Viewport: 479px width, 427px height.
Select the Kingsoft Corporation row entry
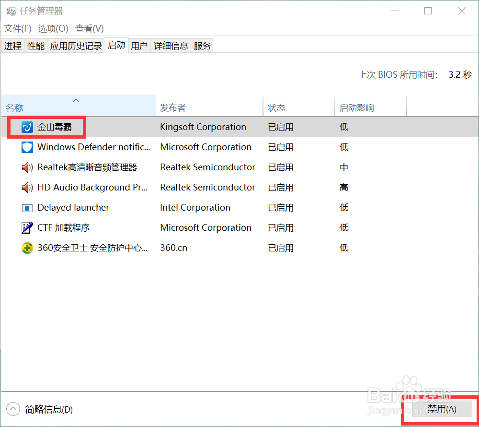point(203,127)
